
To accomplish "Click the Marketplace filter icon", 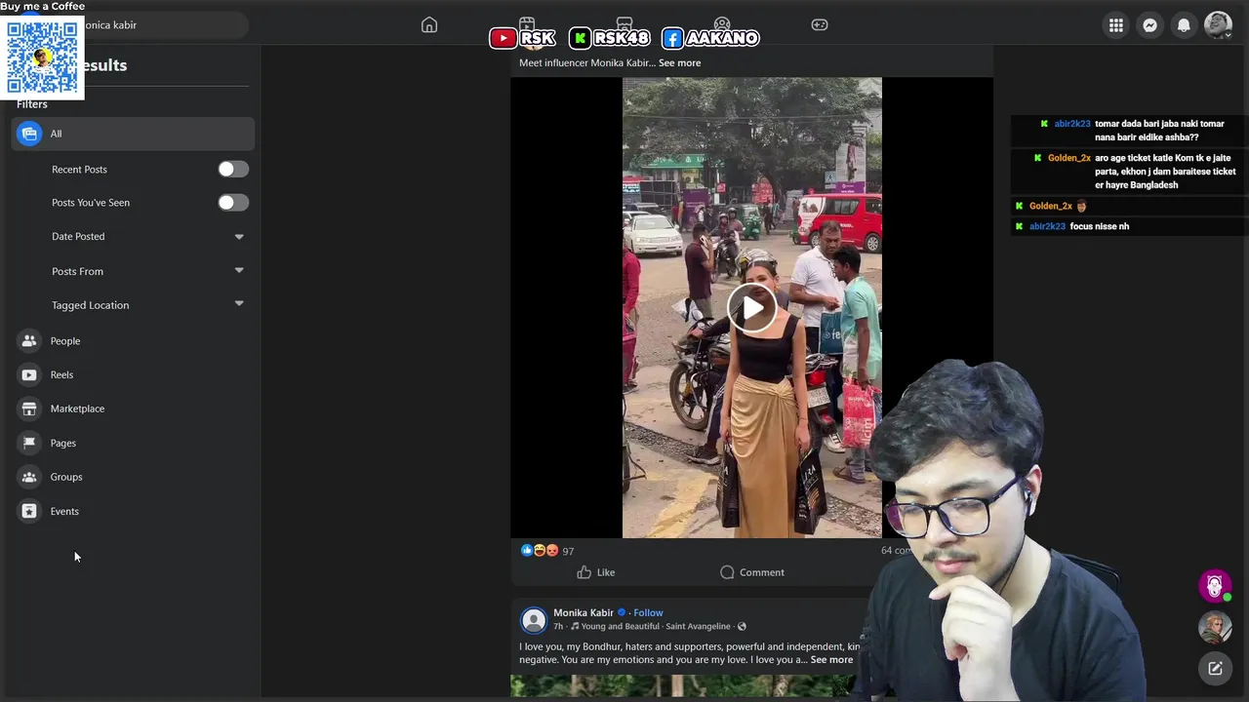I will [x=29, y=409].
